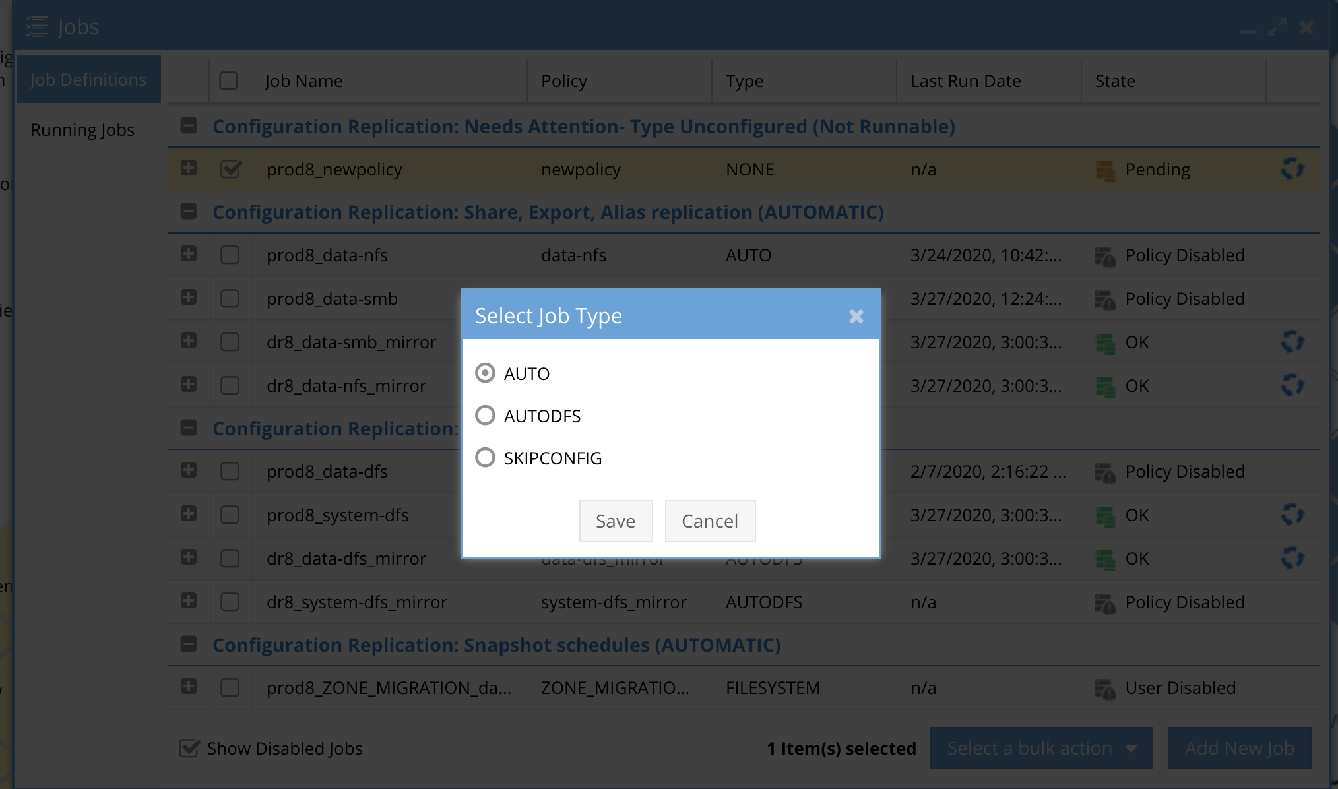
Task: Click the Jobs window title icon
Action: (x=37, y=27)
